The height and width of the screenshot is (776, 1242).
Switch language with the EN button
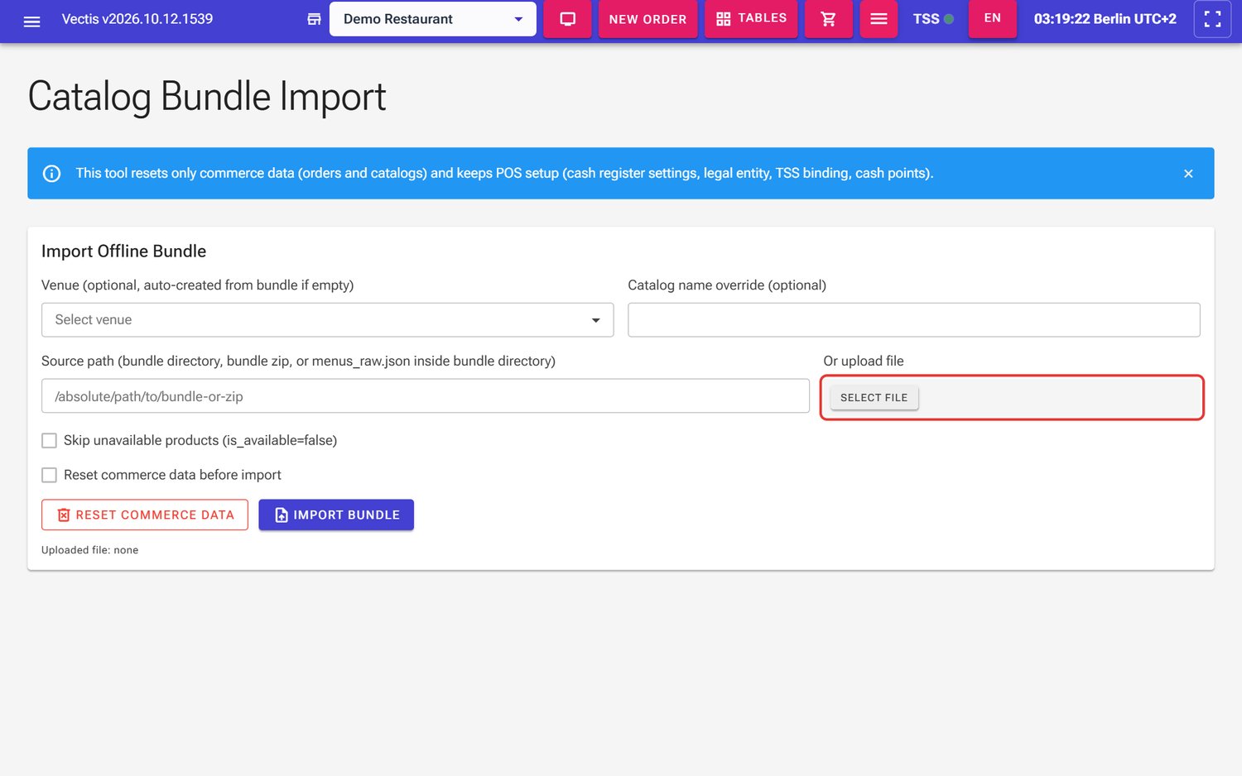992,19
